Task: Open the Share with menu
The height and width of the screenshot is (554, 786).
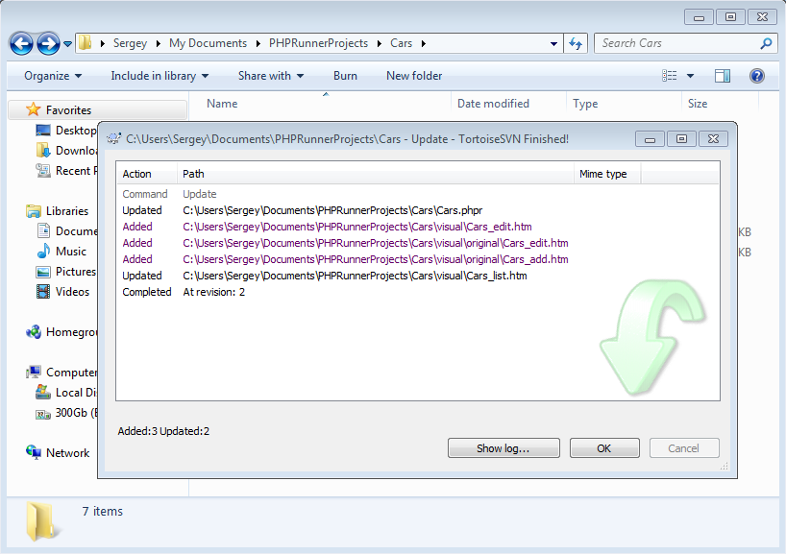Action: pos(271,76)
